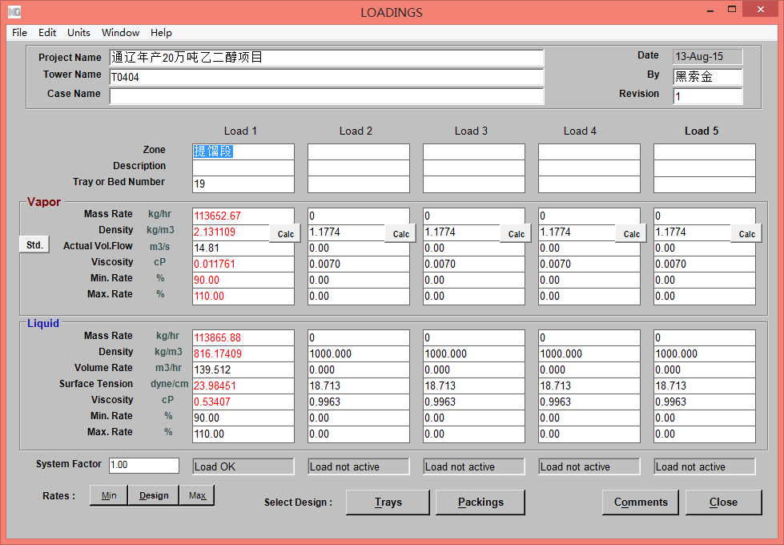This screenshot has width=784, height=545.
Task: Select the Design rates button
Action: [154, 495]
